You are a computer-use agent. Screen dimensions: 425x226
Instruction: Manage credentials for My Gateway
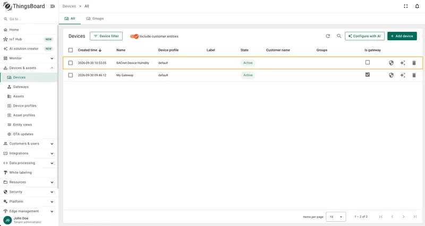(x=391, y=75)
